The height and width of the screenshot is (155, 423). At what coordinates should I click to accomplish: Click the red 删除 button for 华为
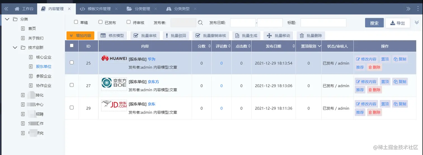[374, 67]
